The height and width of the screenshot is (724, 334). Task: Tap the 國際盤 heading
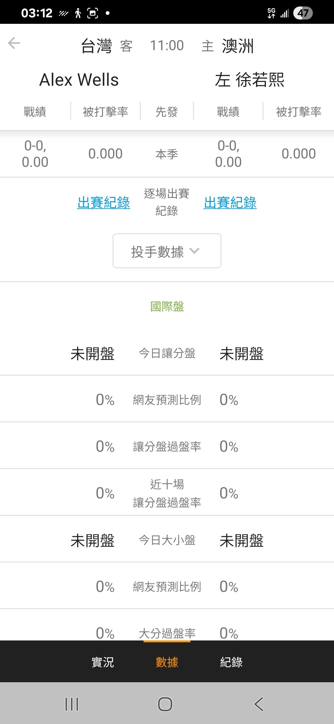(167, 307)
